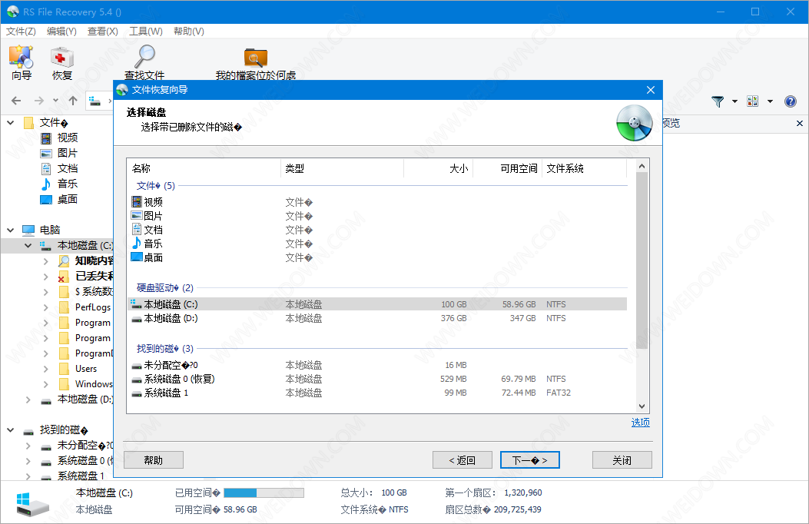Click the up-arrow navigate icon
Image resolution: width=809 pixels, height=524 pixels.
point(73,101)
